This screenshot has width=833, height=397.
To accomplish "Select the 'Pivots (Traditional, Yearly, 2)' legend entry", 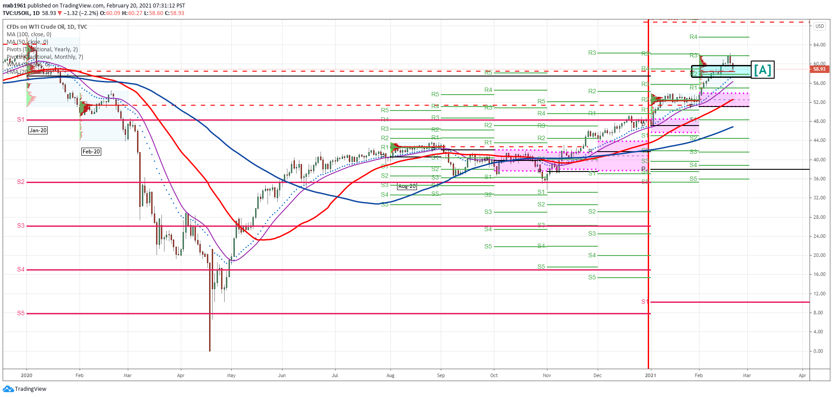I will tap(42, 49).
